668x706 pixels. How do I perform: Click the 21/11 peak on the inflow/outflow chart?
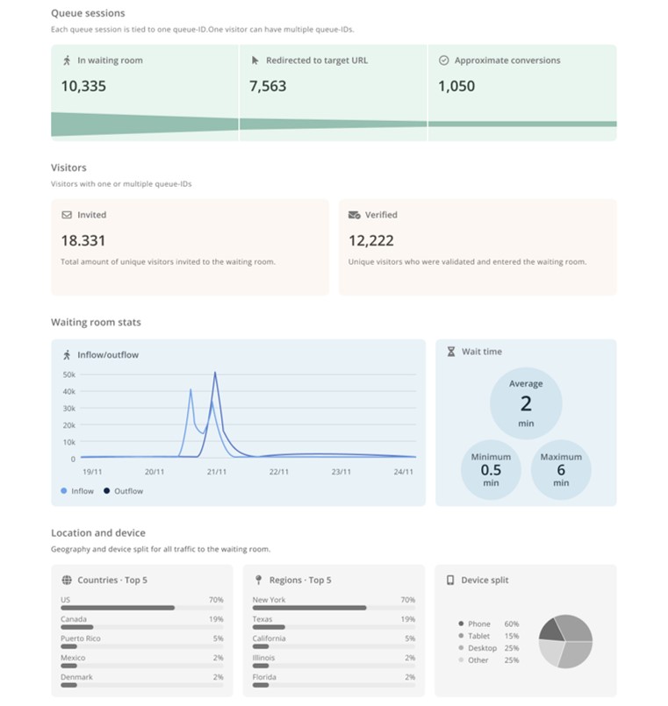coord(215,374)
